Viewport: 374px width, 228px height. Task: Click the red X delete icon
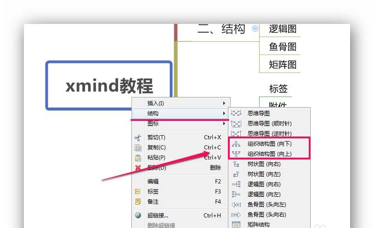tap(138, 168)
